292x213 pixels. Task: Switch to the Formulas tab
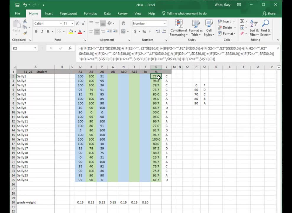(90, 13)
